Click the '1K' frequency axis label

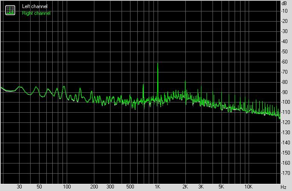coord(158,187)
